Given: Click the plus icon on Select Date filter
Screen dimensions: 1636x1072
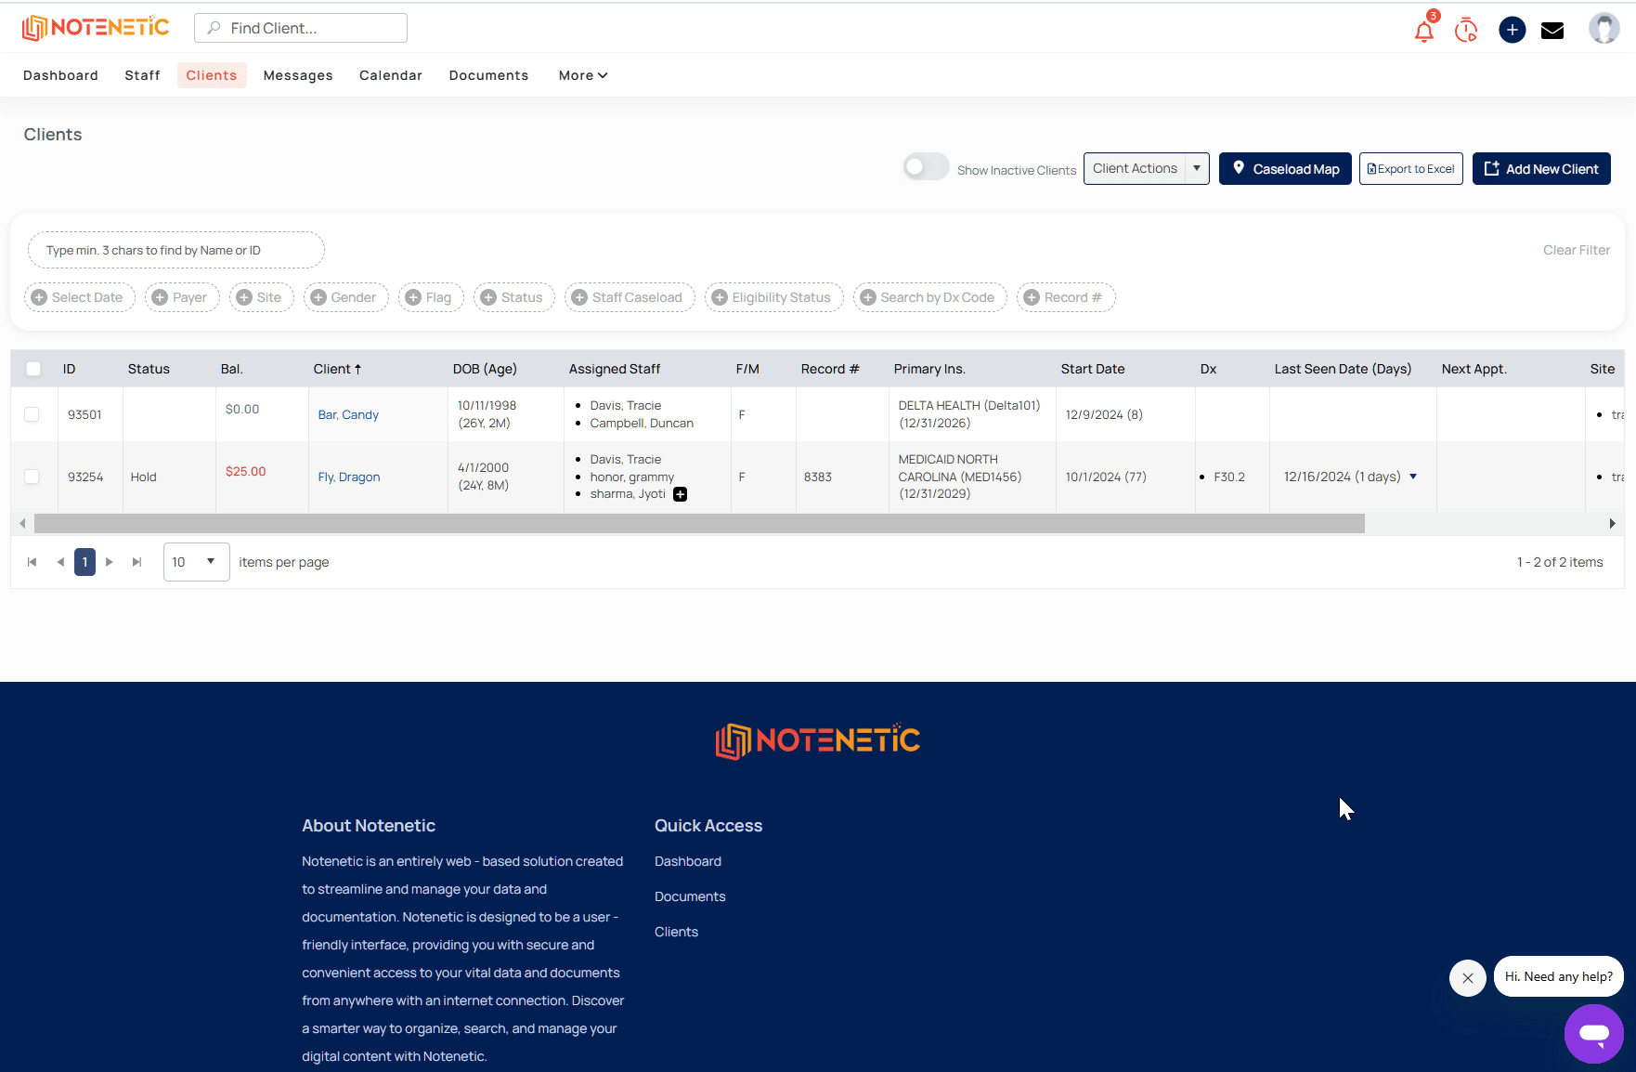Looking at the screenshot, I should pyautogui.click(x=39, y=297).
